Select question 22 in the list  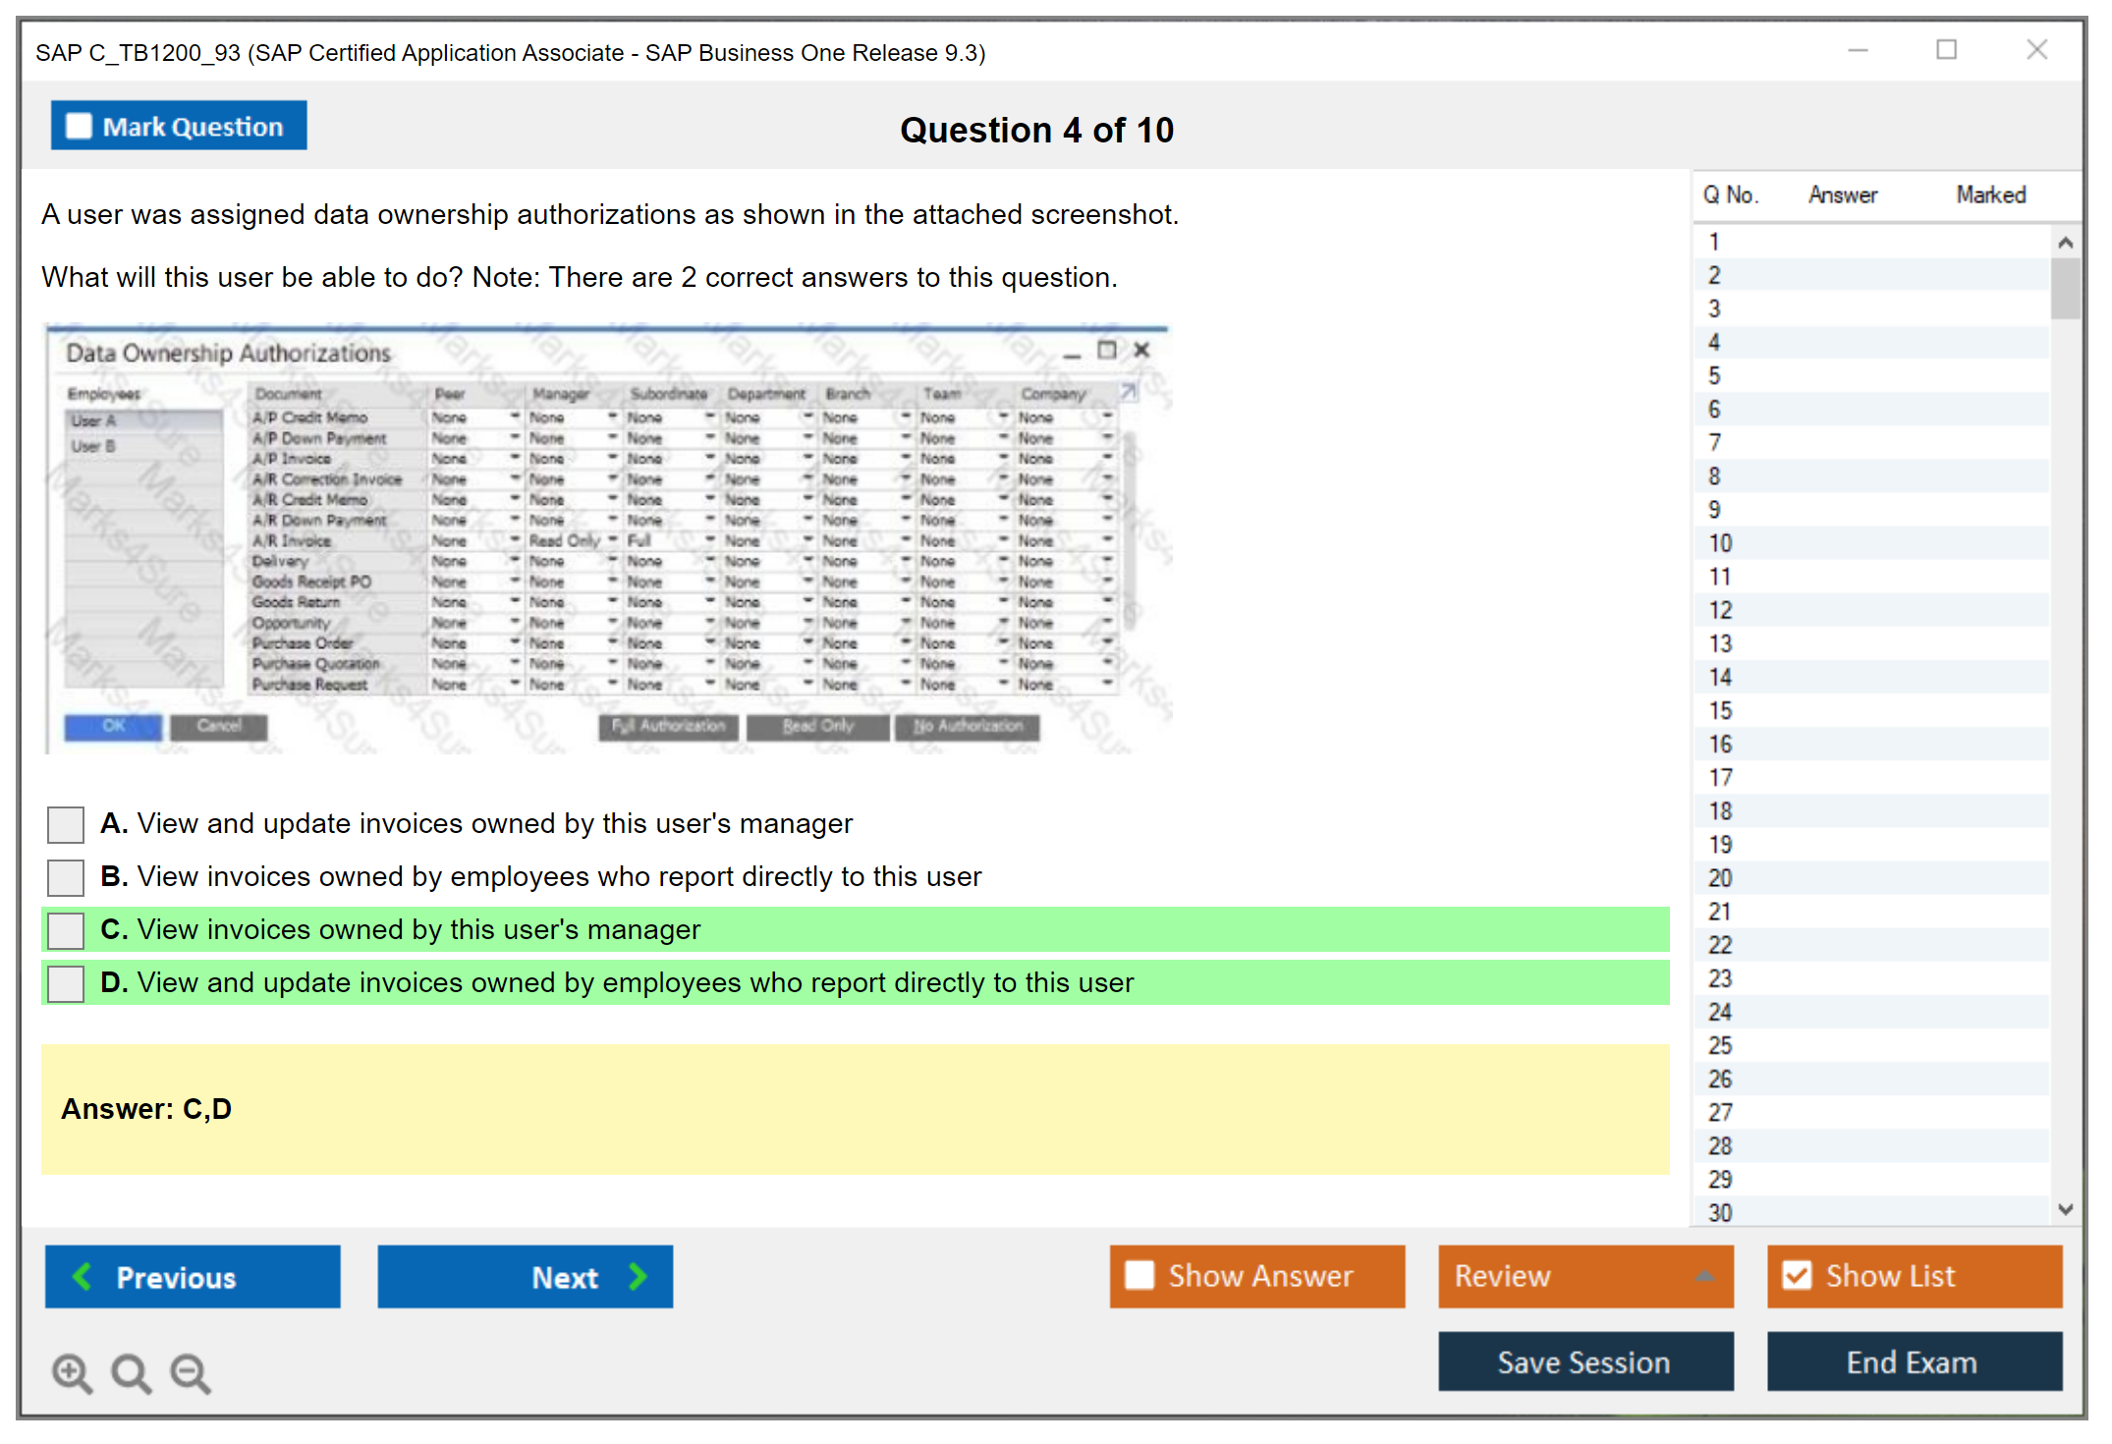(1720, 945)
